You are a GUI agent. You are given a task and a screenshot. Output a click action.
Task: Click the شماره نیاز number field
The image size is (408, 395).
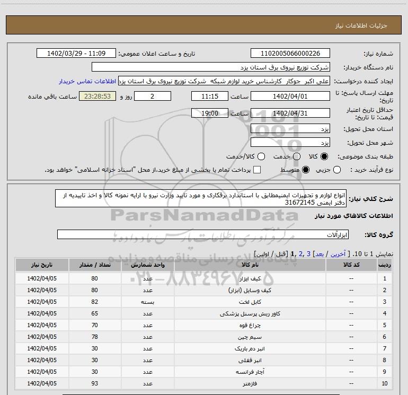pyautogui.click(x=290, y=54)
